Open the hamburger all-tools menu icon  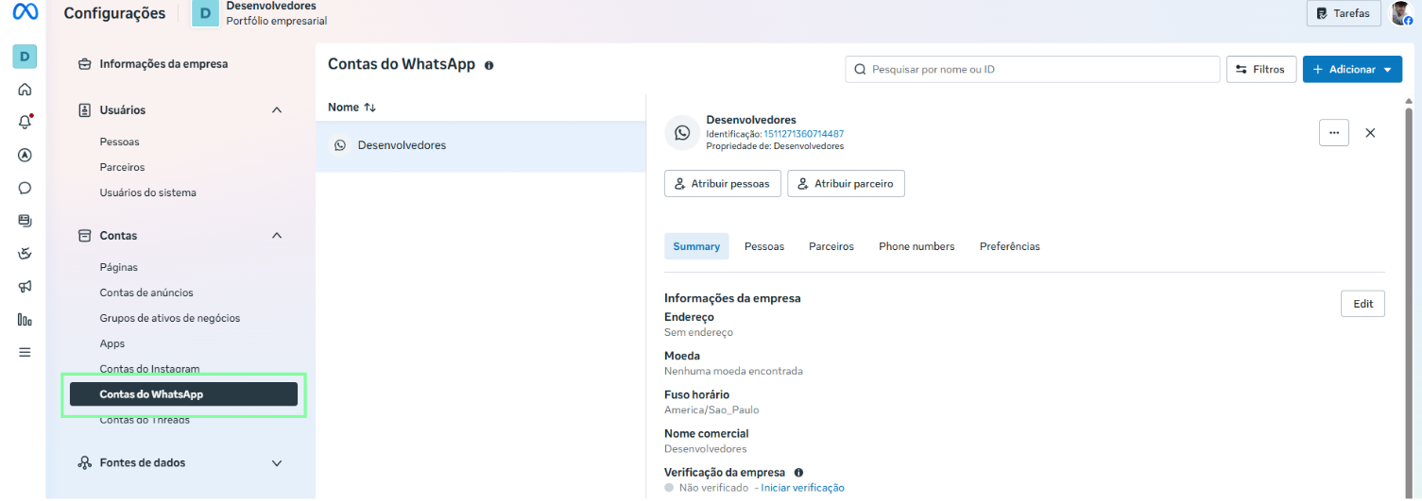click(x=25, y=352)
